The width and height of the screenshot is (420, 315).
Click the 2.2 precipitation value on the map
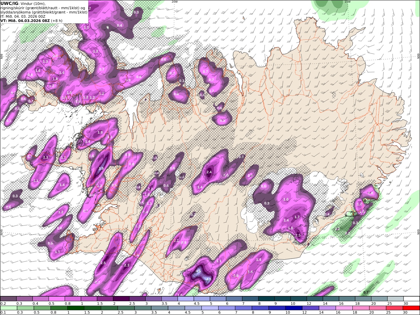150,189
